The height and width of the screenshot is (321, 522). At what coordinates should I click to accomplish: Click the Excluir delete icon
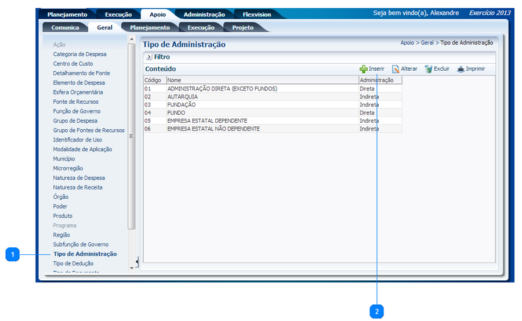click(x=429, y=69)
